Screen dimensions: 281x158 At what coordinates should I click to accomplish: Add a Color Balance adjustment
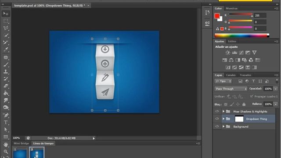[x=231, y=60]
